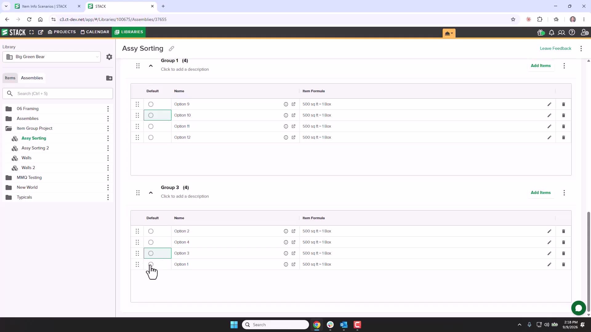
Task: Go to Calendar menu
Action: click(95, 32)
